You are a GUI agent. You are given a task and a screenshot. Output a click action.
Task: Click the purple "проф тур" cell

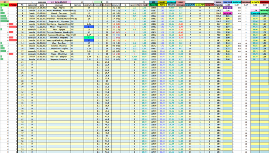tap(227, 8)
